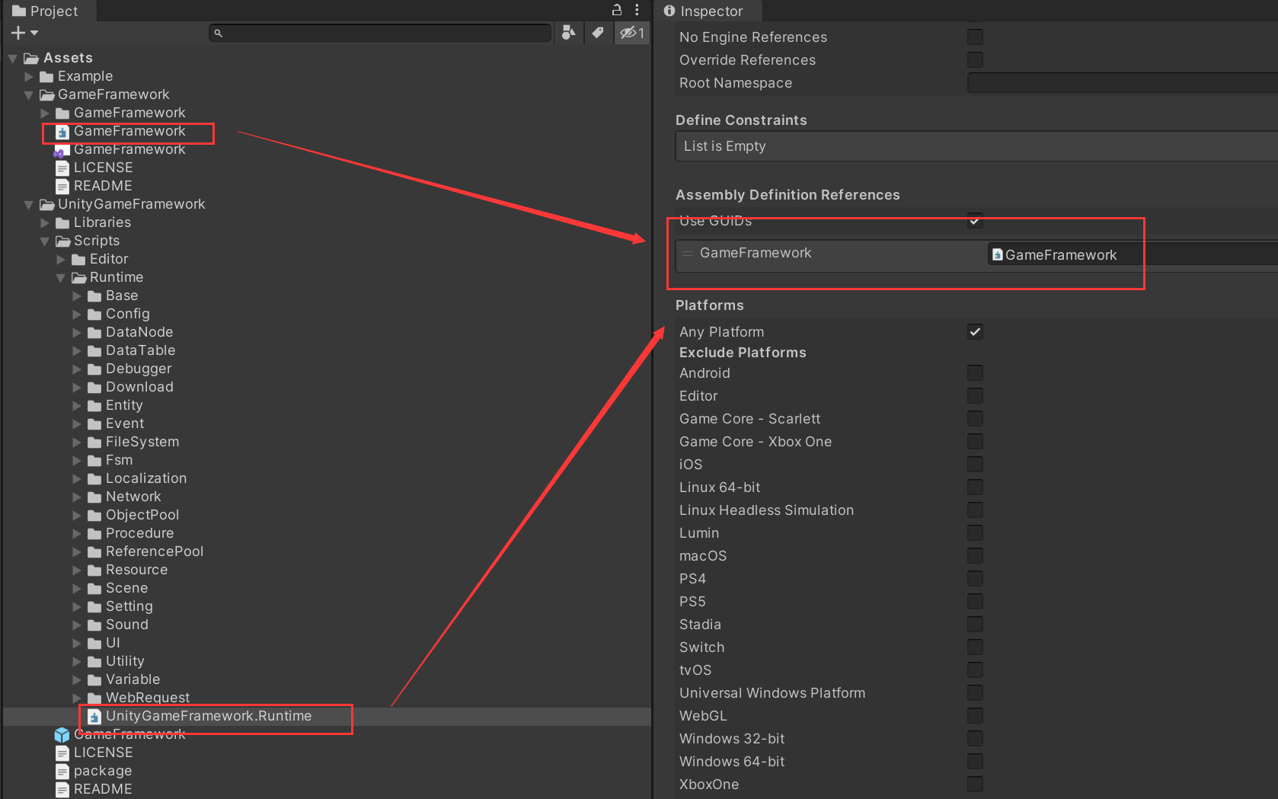Exclude the WebGL platform checkbox
Screen dimensions: 1278x799
pyautogui.click(x=975, y=715)
